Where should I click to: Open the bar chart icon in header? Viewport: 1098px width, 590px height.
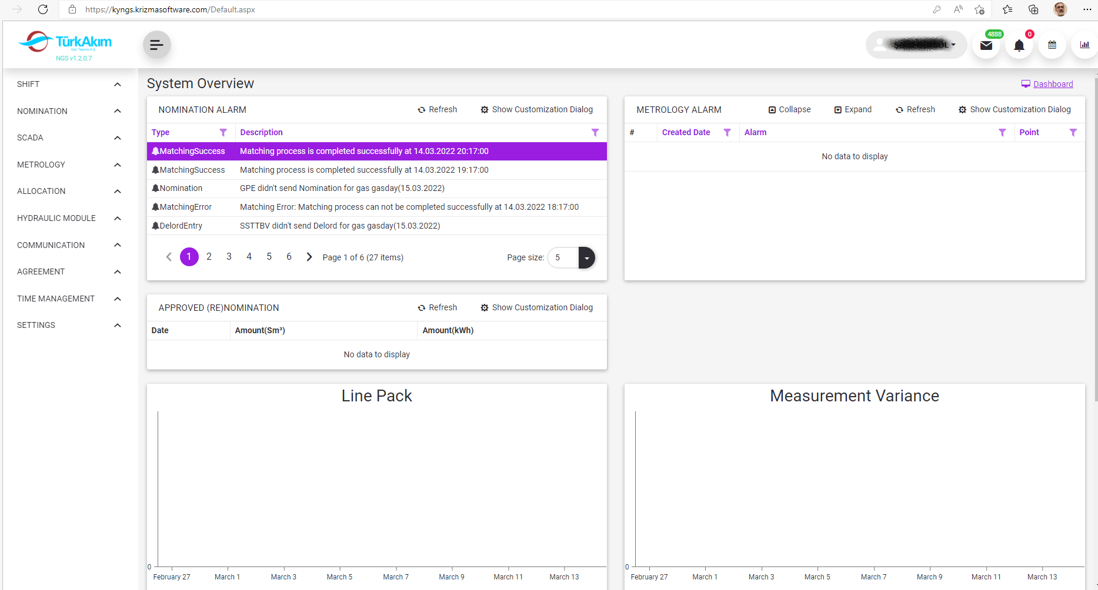[1084, 45]
